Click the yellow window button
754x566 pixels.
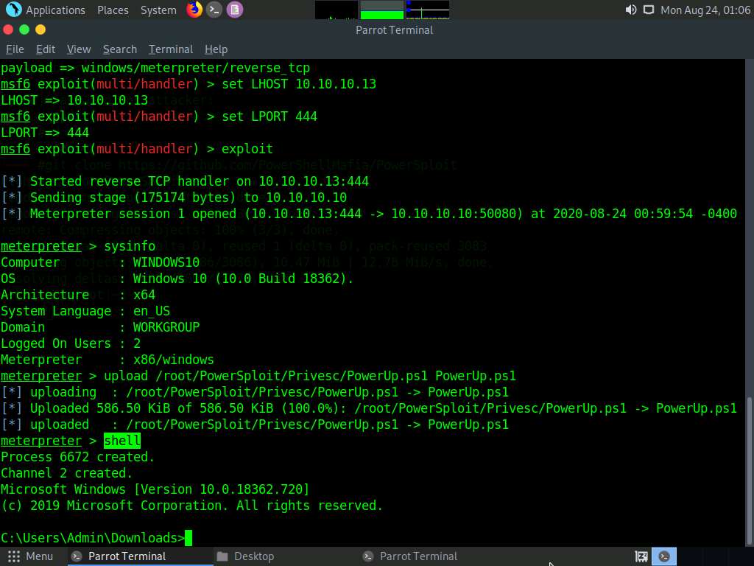point(40,29)
